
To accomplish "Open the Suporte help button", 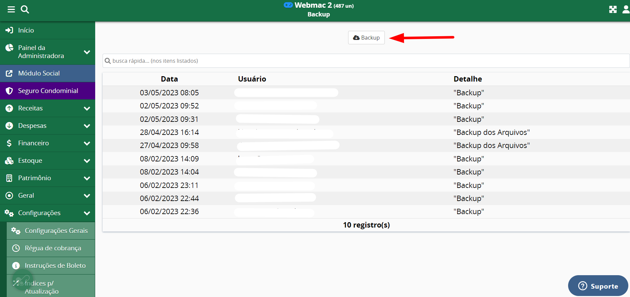I will [598, 286].
